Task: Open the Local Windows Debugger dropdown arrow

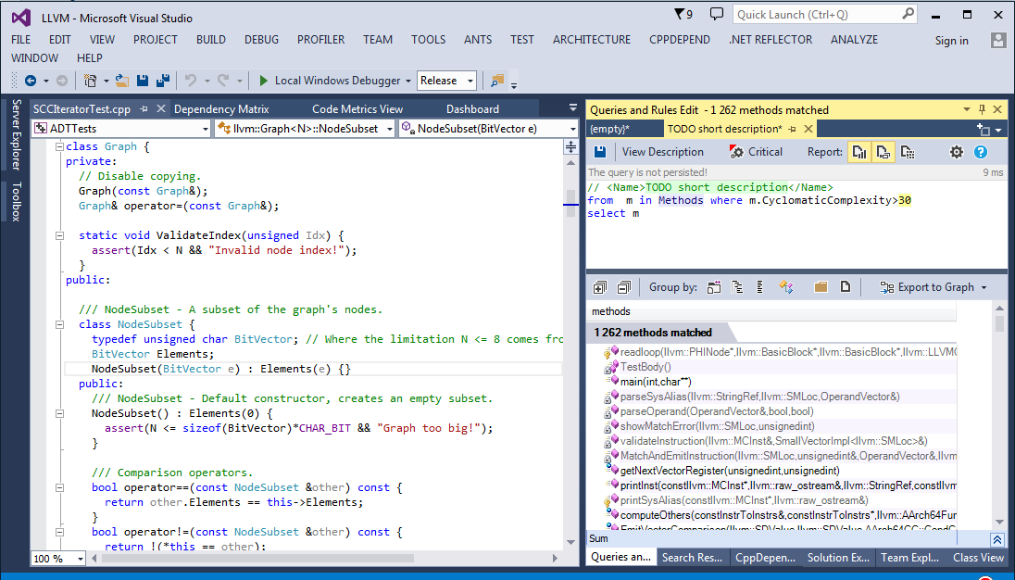Action: pyautogui.click(x=407, y=81)
